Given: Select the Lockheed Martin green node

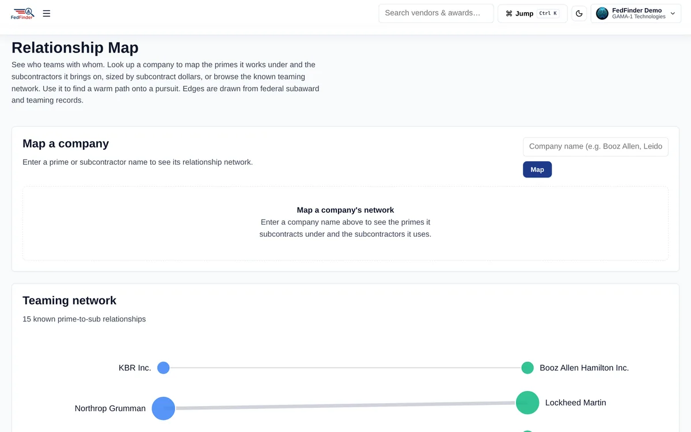Looking at the screenshot, I should 527,403.
